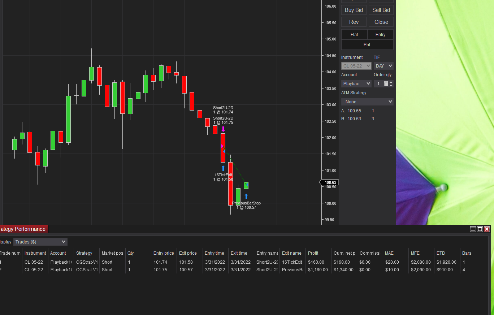Sort by the ETD column header
This screenshot has height=315, width=494.
(447, 253)
